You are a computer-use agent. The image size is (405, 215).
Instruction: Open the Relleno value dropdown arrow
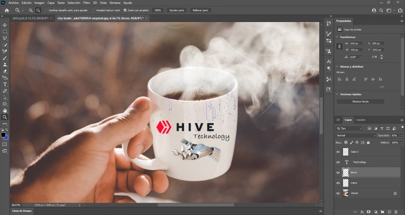tap(401, 142)
